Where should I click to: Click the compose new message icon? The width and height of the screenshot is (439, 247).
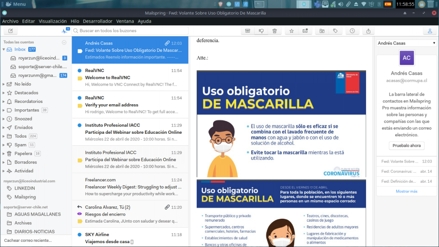[11, 31]
